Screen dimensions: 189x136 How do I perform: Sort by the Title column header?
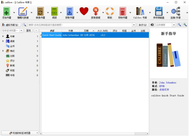click(52, 31)
